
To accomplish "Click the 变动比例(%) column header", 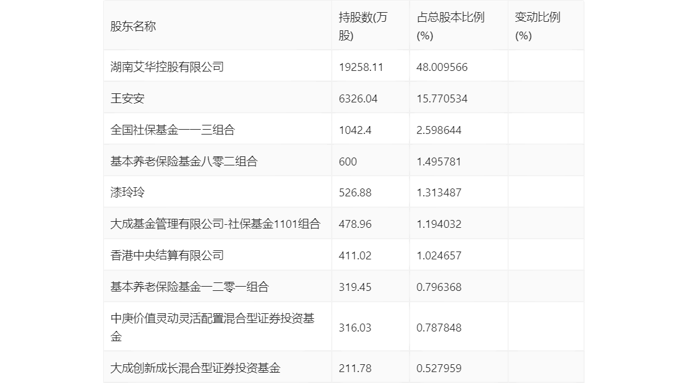I will tap(538, 26).
